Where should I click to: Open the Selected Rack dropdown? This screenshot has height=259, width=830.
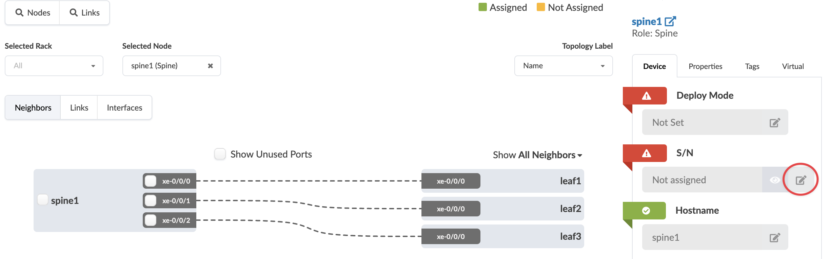pyautogui.click(x=54, y=66)
